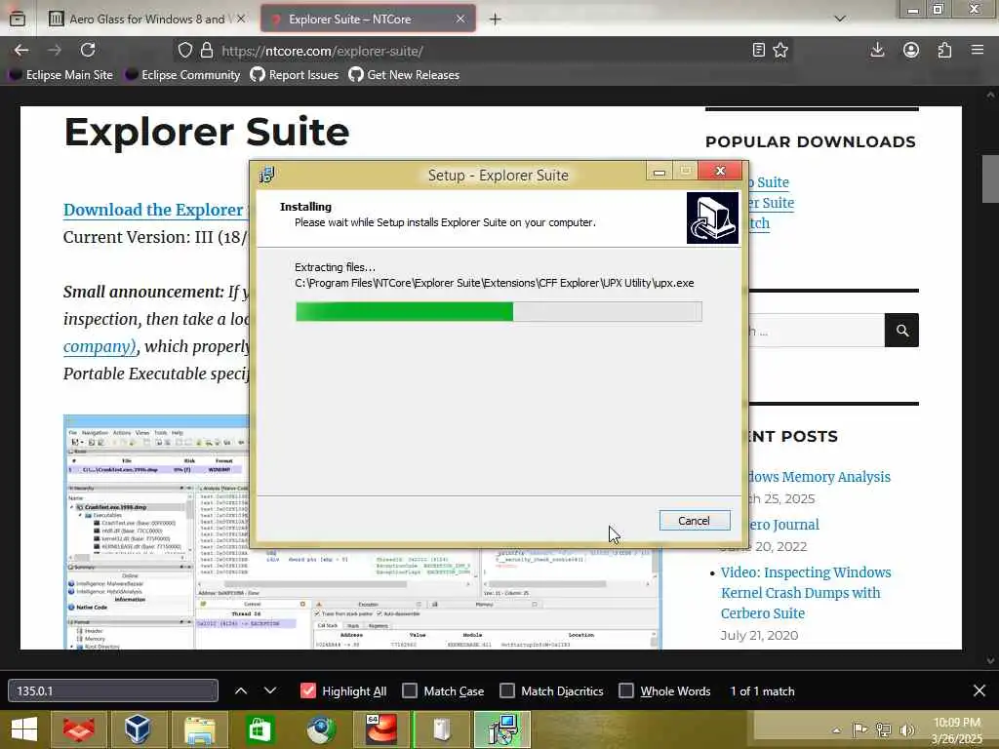999x749 pixels.
Task: Open the Firefox View icon
Action: [18, 20]
